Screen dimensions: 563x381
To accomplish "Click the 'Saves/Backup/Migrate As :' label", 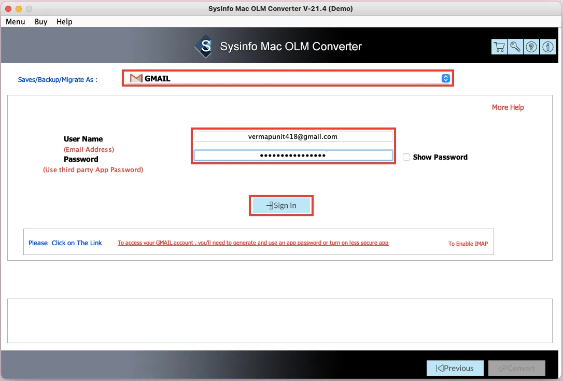I will [58, 79].
